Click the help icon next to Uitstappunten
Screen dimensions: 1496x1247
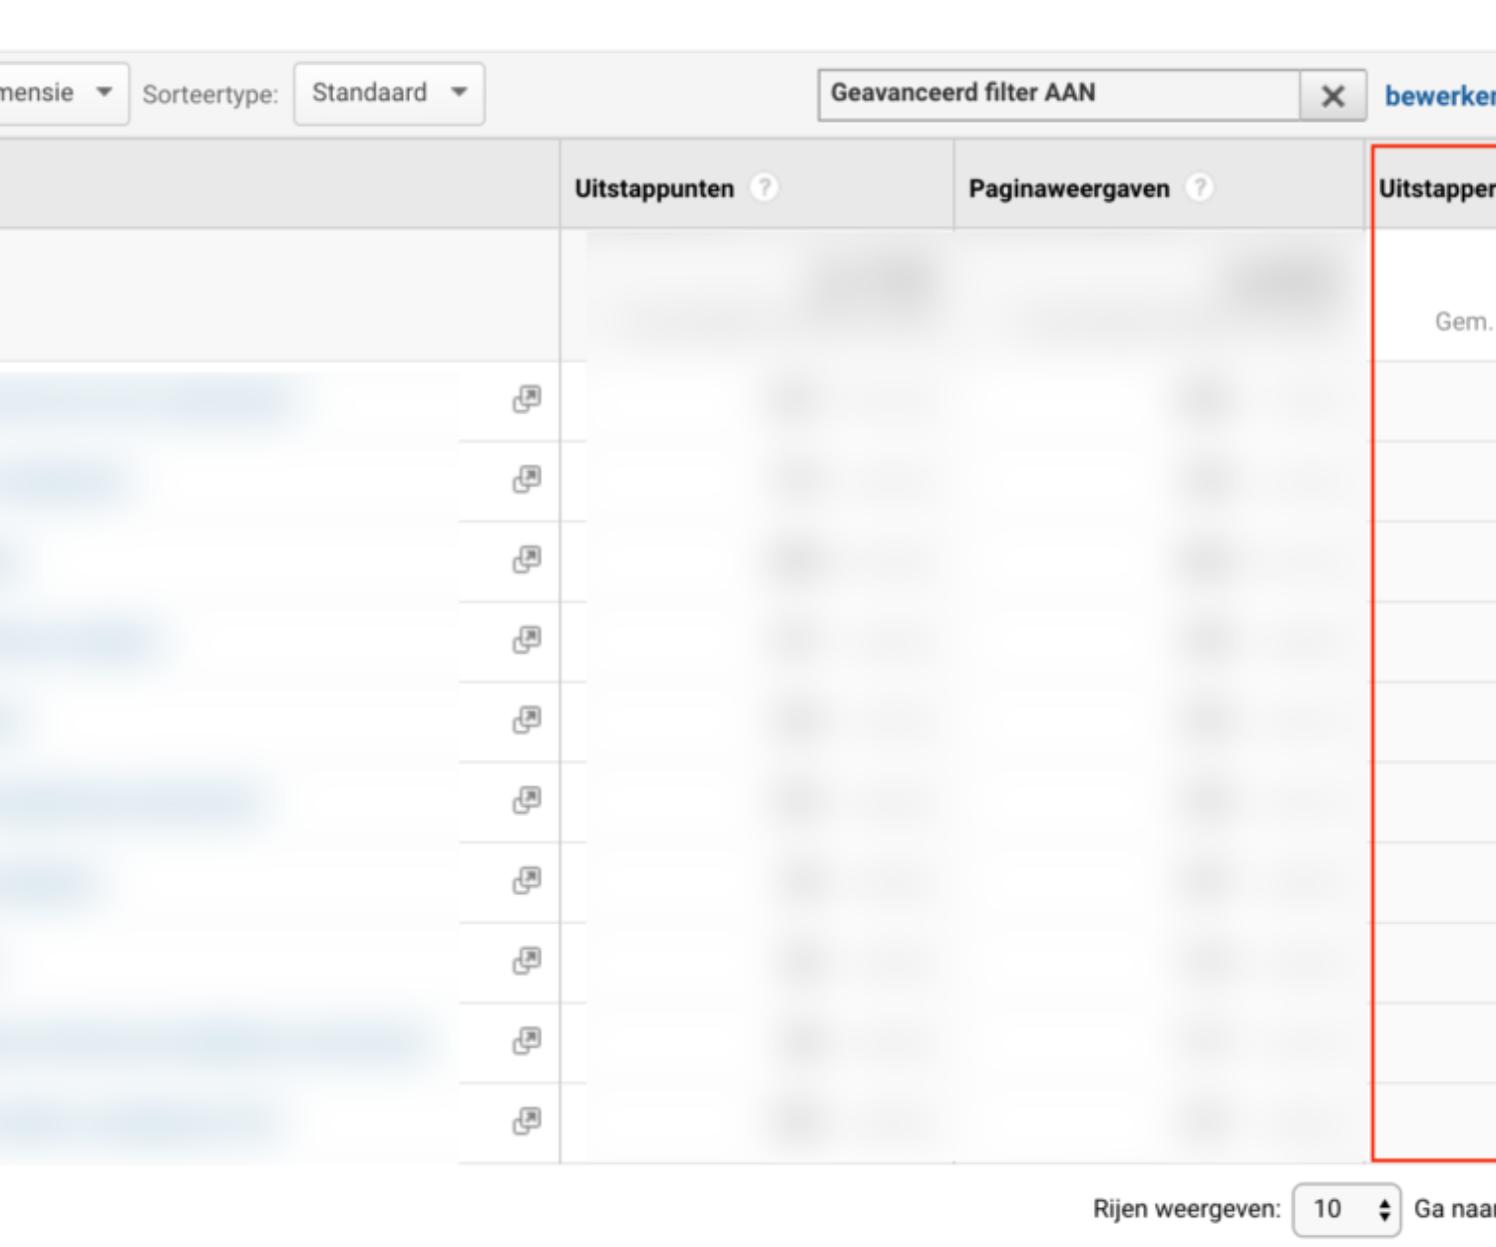[764, 188]
